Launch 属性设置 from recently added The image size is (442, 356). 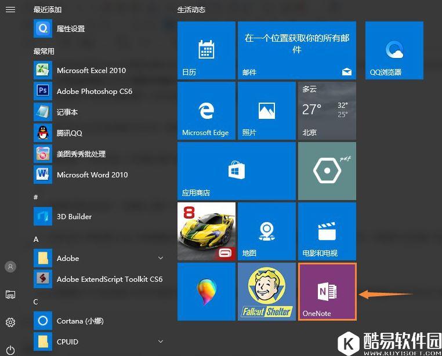(x=99, y=28)
